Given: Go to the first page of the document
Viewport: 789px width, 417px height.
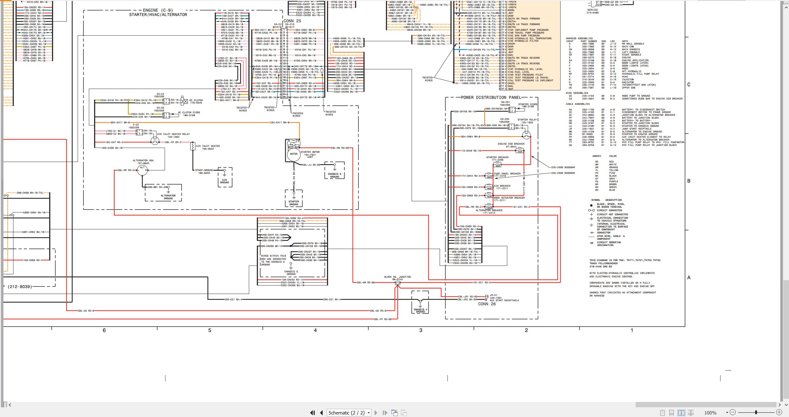Looking at the screenshot, I should coord(312,413).
